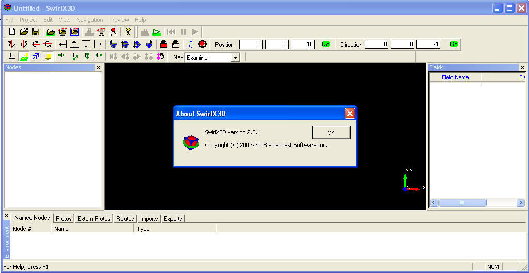
Task: Switch to the Exports tab
Action: 173,219
